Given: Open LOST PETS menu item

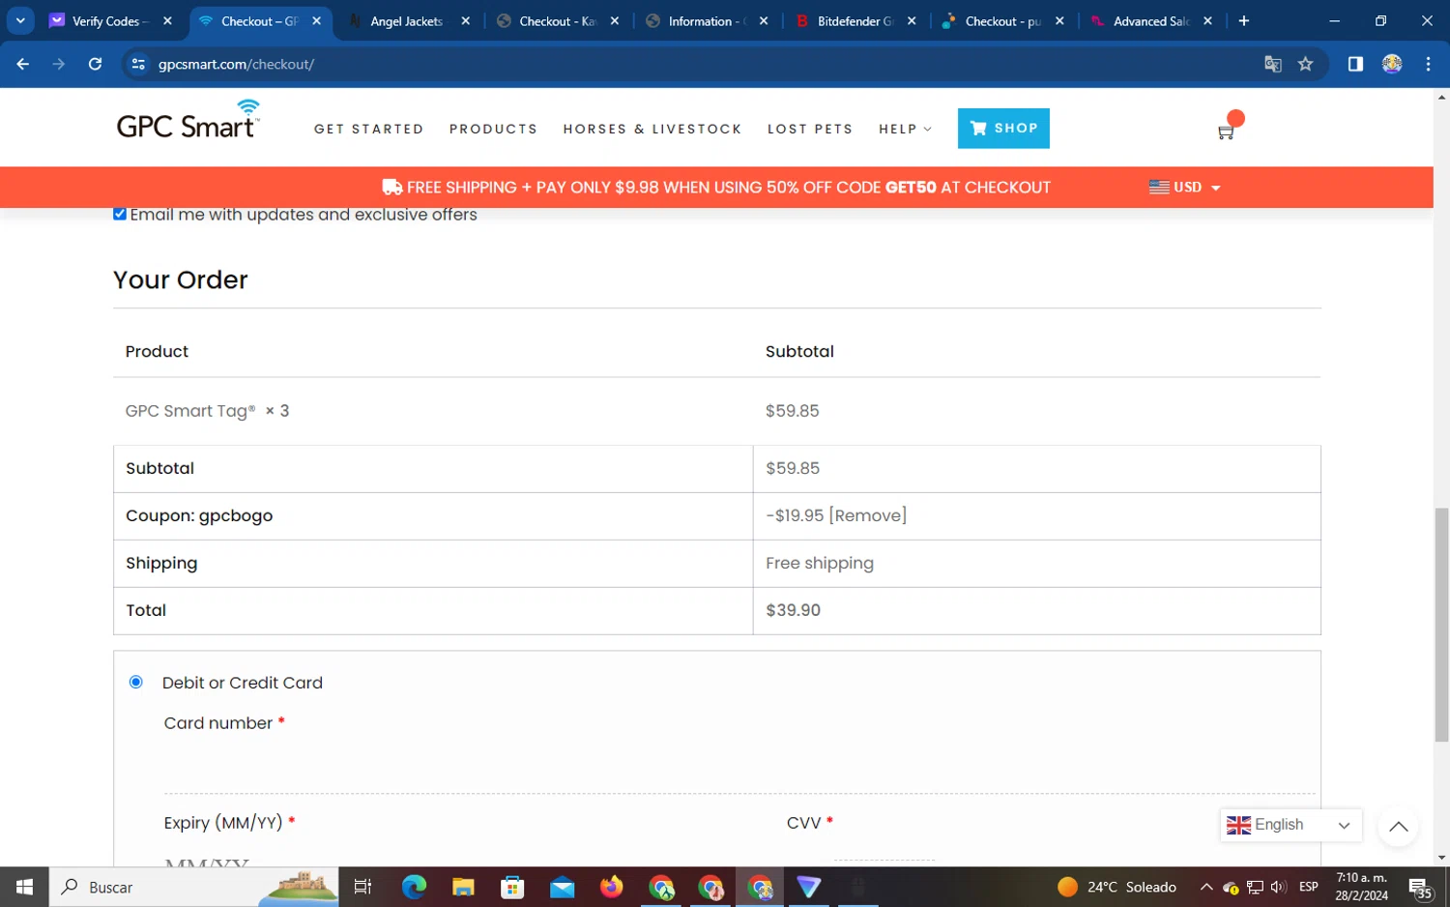Looking at the screenshot, I should [810, 129].
